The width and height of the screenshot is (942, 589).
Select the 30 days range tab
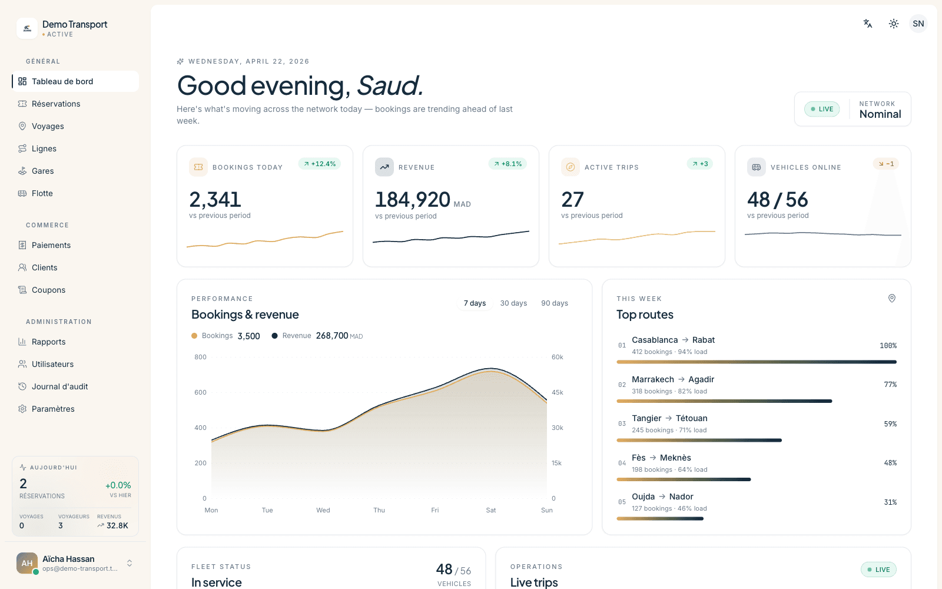(x=513, y=303)
